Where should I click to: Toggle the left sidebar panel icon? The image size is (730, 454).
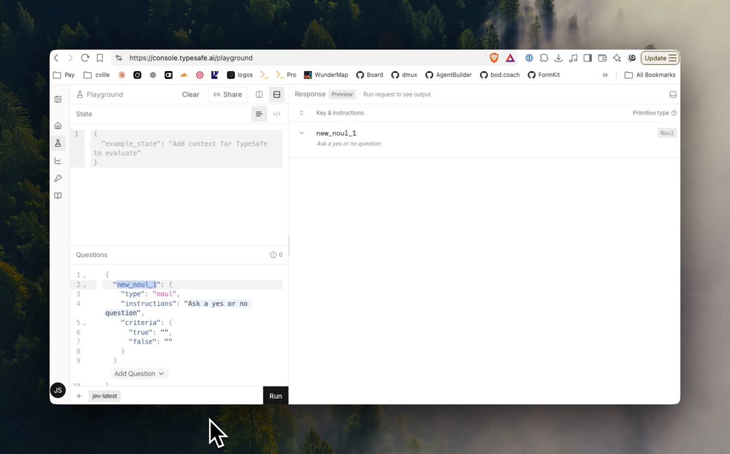coord(58,99)
